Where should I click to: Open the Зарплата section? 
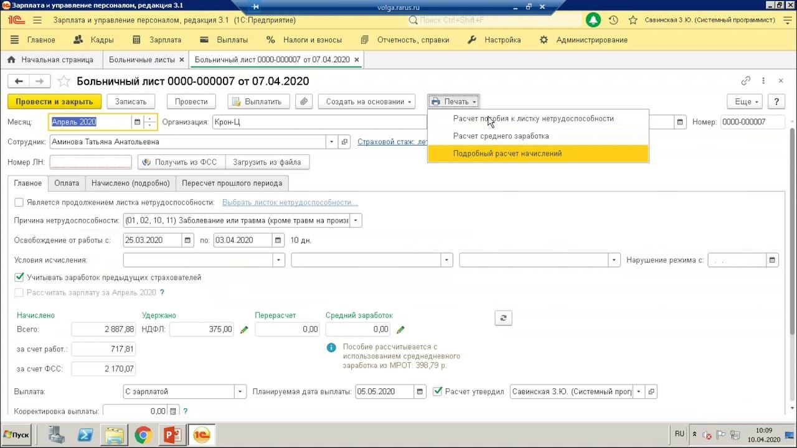pos(157,40)
